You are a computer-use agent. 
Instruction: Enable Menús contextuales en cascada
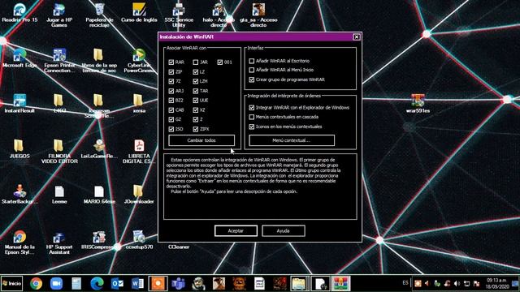(x=252, y=117)
